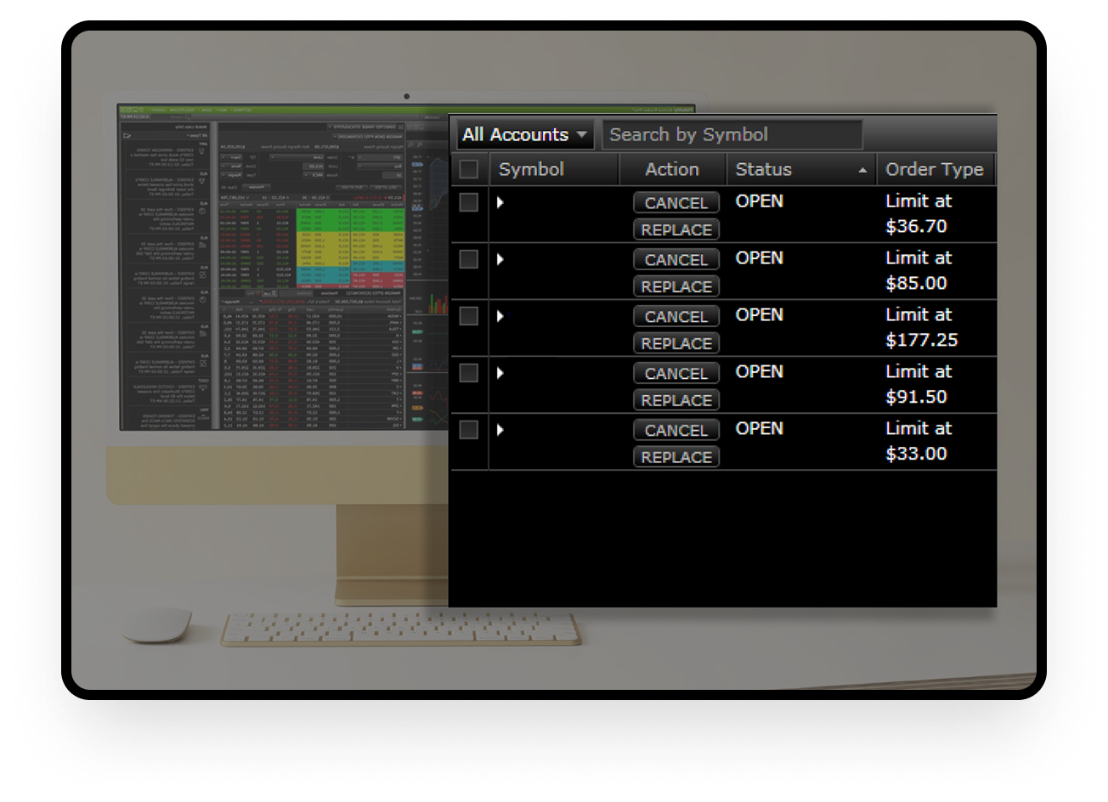The image size is (1108, 802).
Task: Check the box for $36.70 limit order
Action: click(x=468, y=202)
